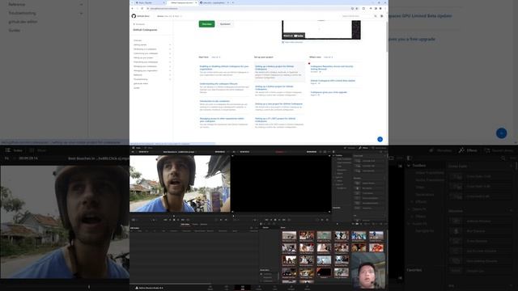Viewport: 518px width, 291px height.
Task: Jump to first frame under the source viewer
Action: point(165,220)
